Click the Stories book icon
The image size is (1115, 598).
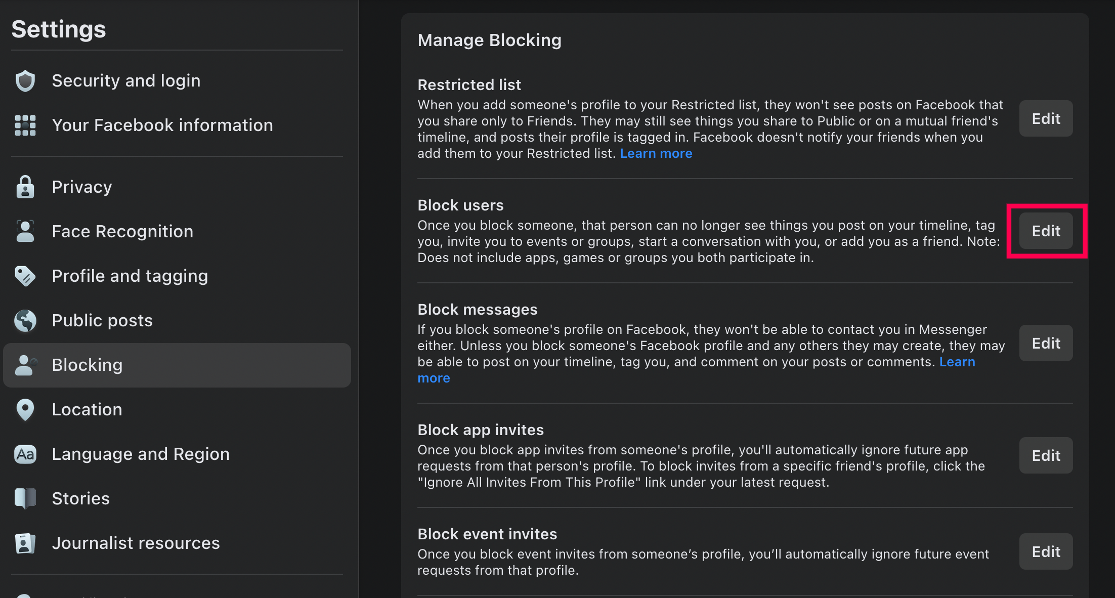tap(25, 499)
